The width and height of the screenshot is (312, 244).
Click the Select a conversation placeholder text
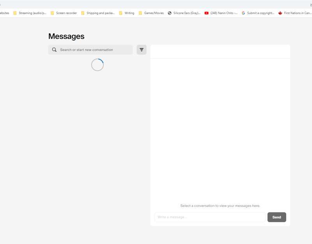[x=220, y=206]
